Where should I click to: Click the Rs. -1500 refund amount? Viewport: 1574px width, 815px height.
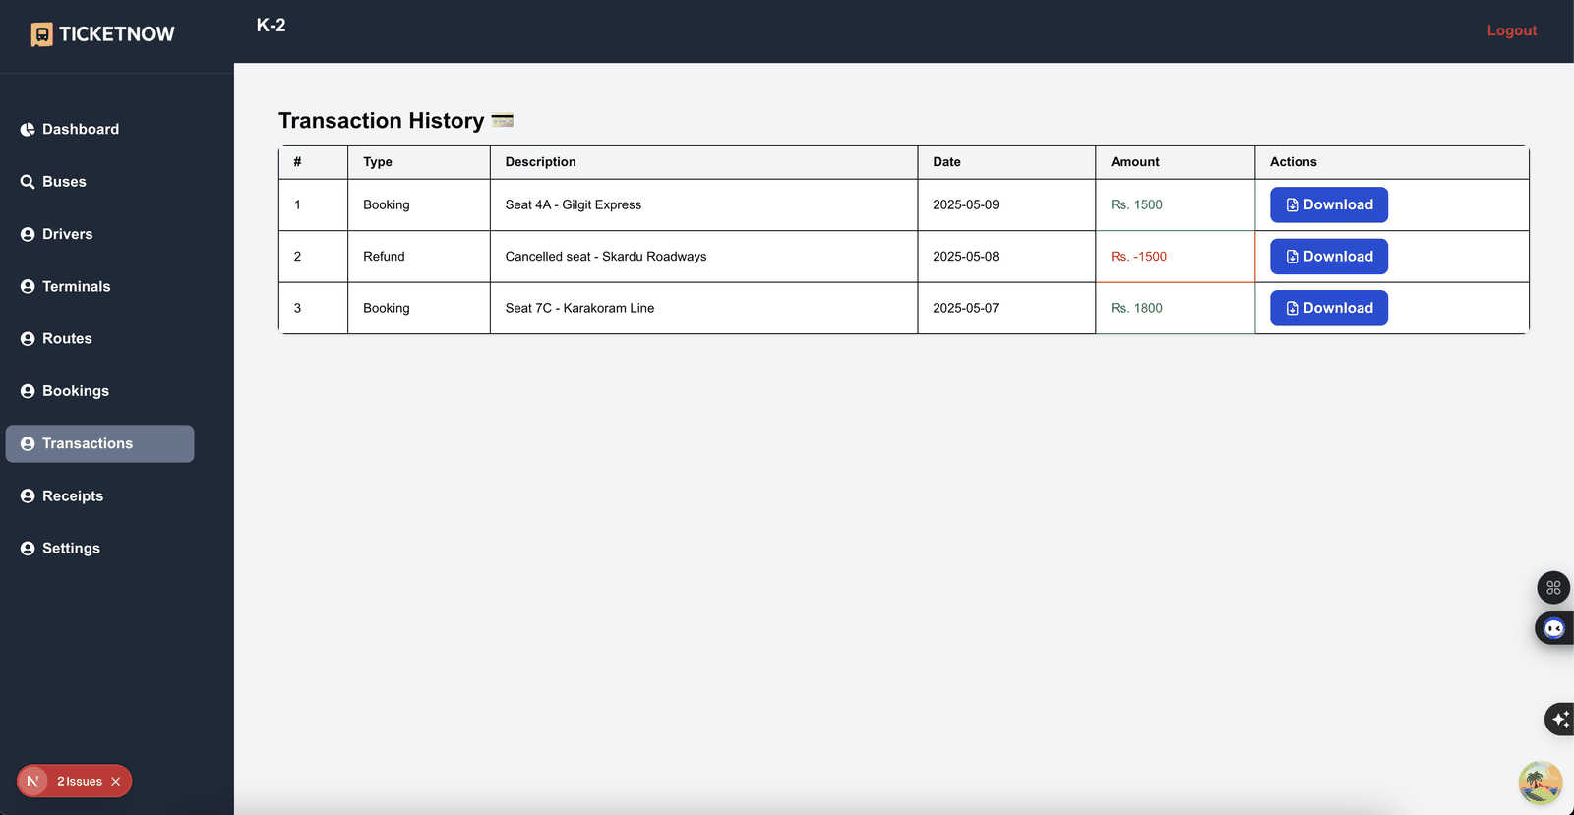[x=1138, y=257]
